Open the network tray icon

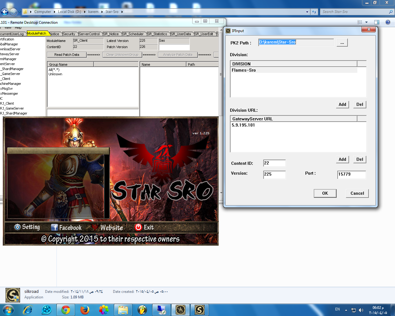(x=354, y=310)
